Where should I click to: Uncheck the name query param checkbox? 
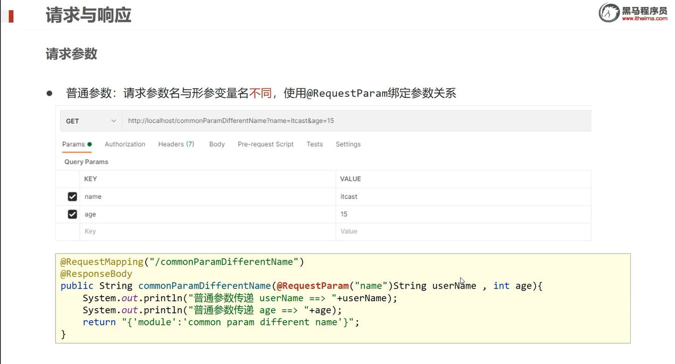[x=72, y=197]
